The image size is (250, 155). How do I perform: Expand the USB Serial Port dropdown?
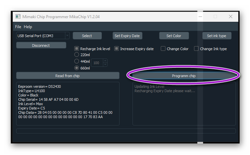click(x=67, y=36)
